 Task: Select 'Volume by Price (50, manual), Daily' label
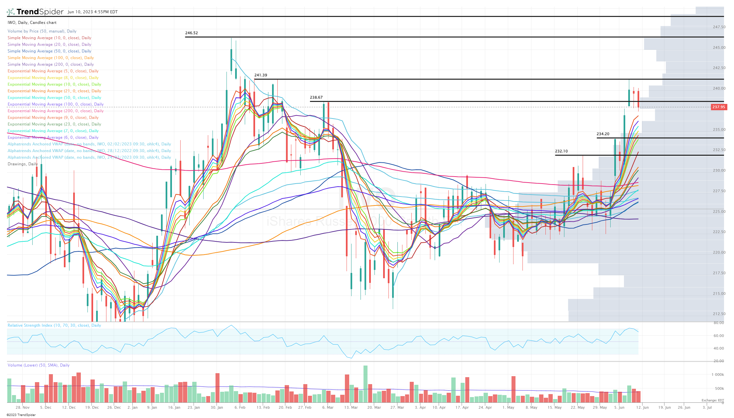click(42, 31)
